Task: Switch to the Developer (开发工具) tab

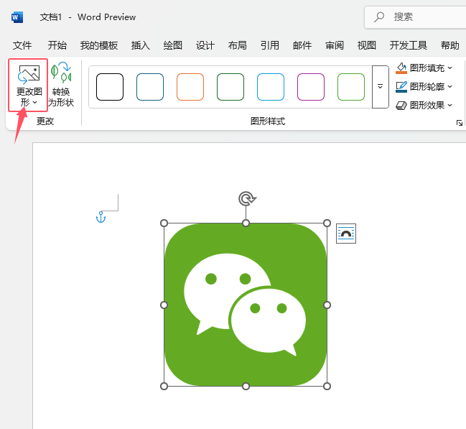Action: pos(409,45)
